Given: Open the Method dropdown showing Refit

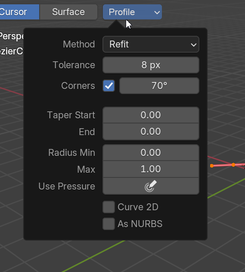Looking at the screenshot, I should click(x=151, y=44).
